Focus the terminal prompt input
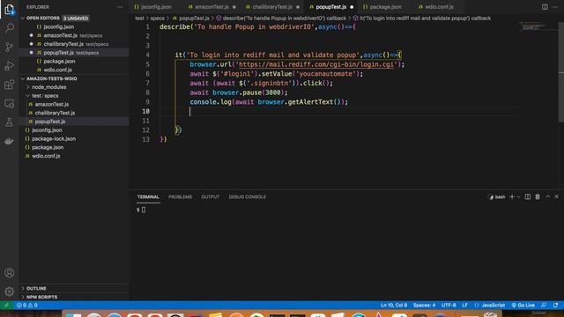The height and width of the screenshot is (317, 564). pyautogui.click(x=143, y=210)
